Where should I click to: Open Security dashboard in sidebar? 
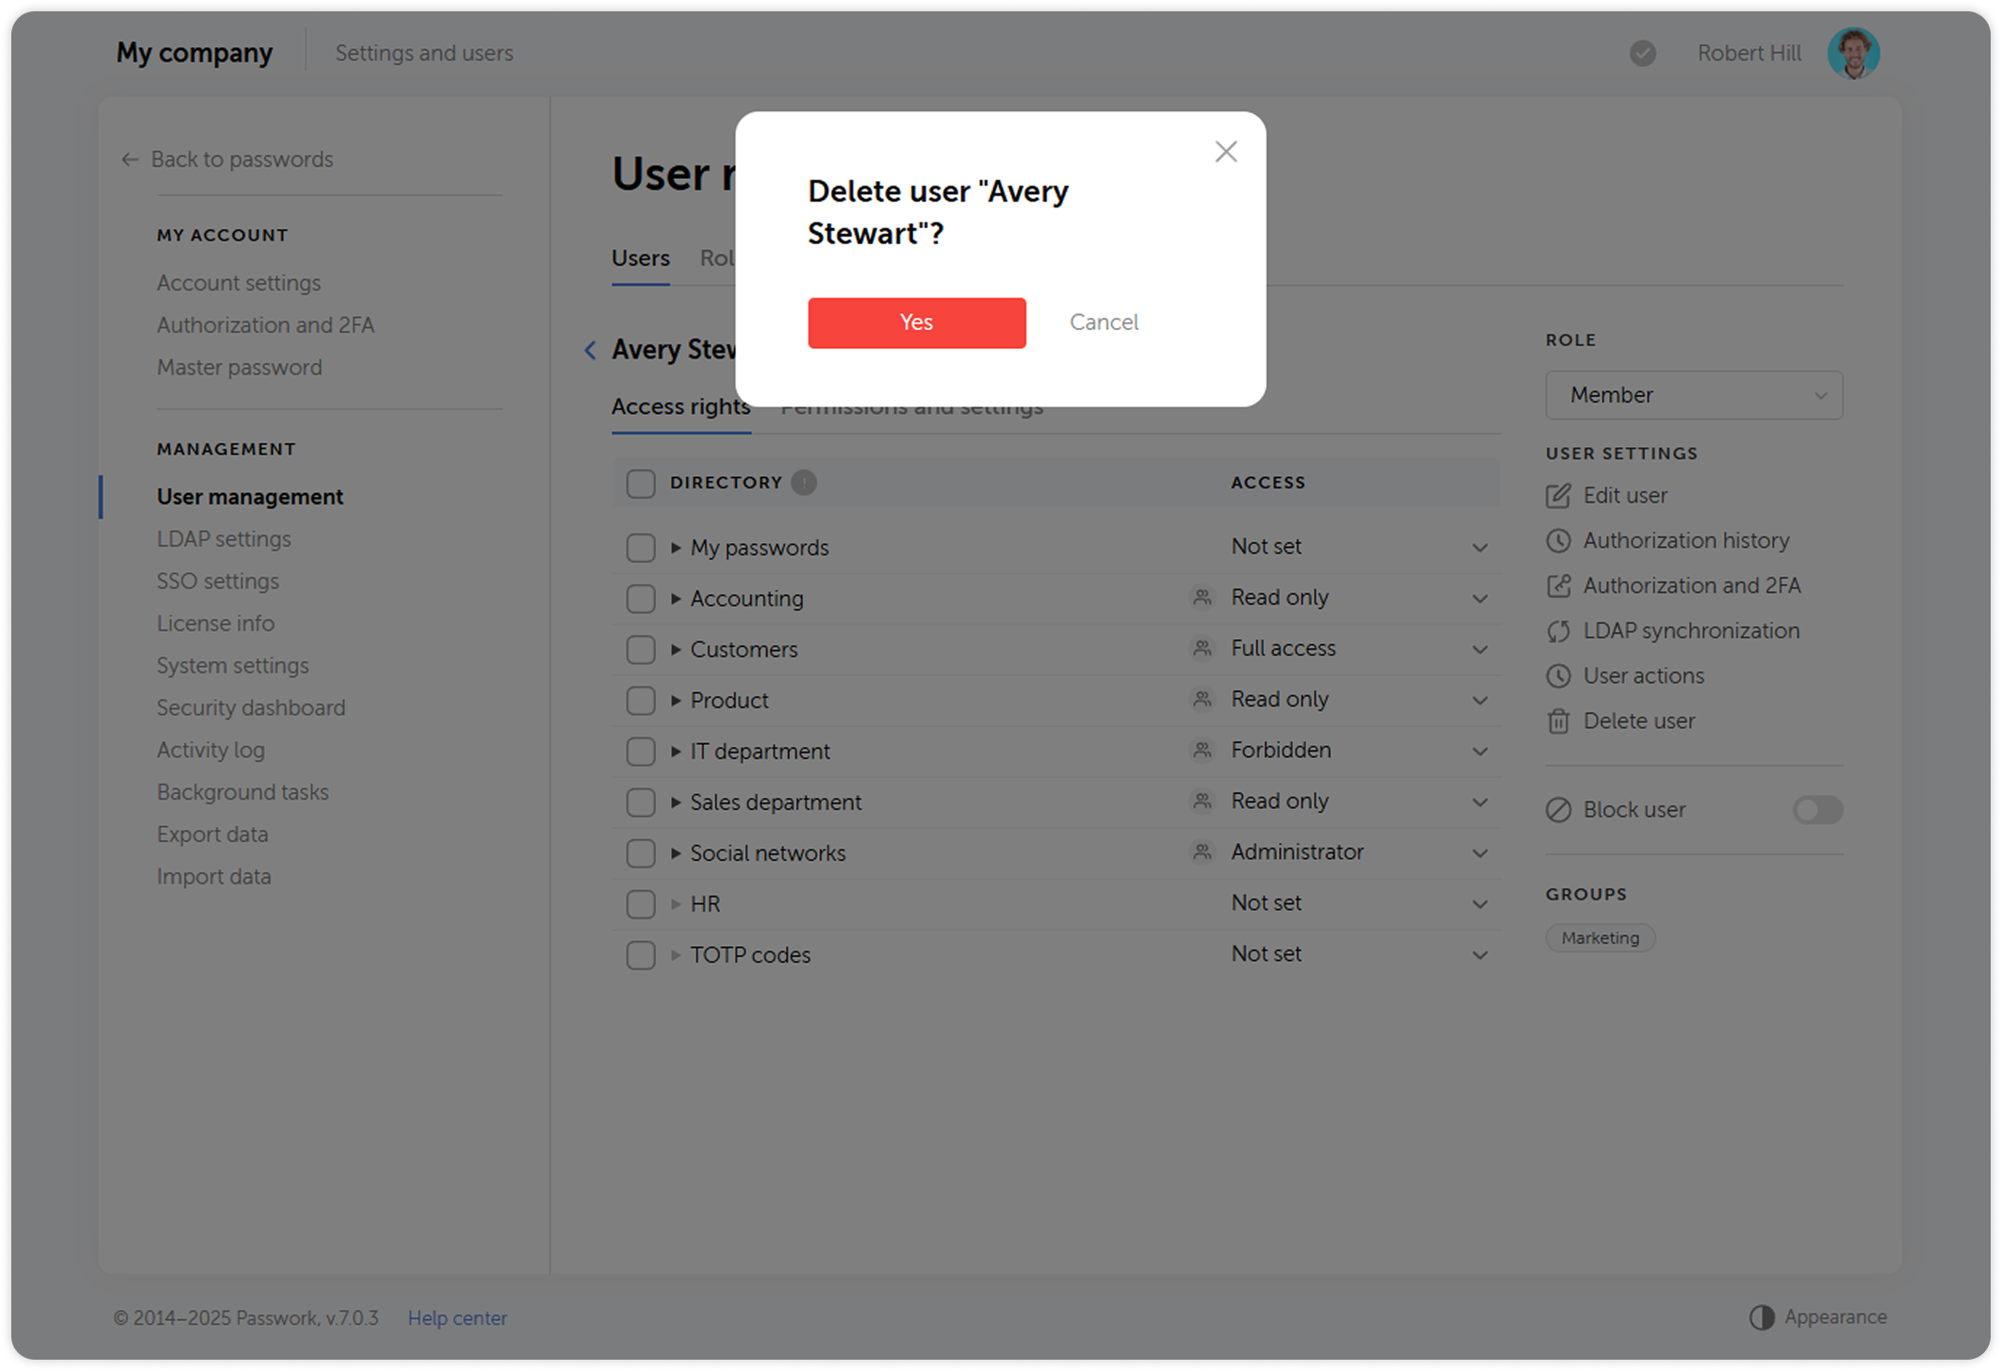tap(251, 708)
